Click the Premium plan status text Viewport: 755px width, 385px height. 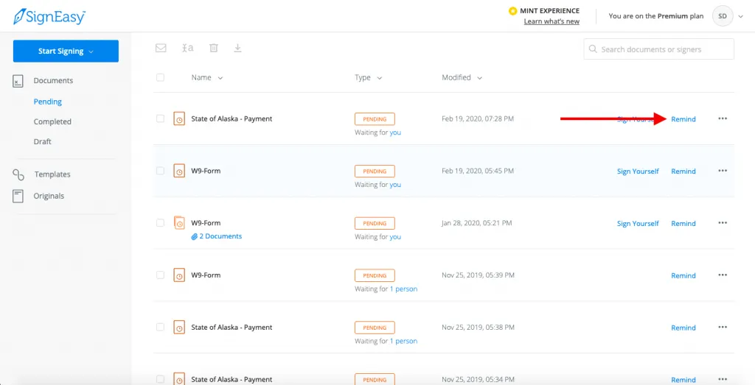[x=655, y=16]
